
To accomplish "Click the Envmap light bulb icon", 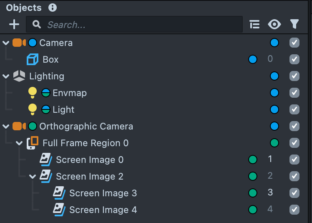I will (x=33, y=93).
